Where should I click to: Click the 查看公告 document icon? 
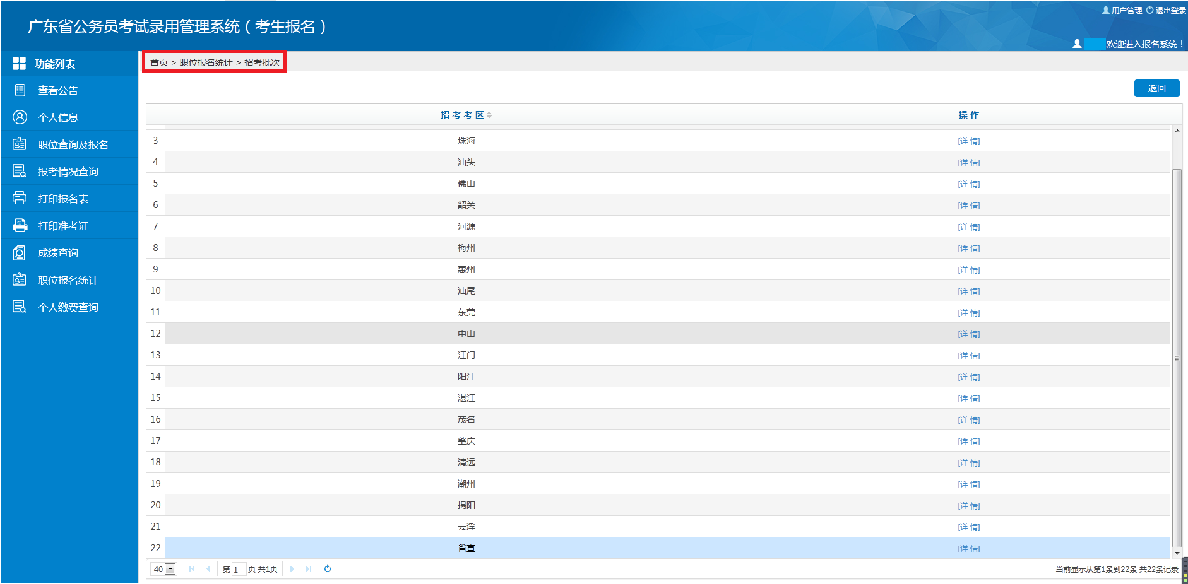pyautogui.click(x=20, y=90)
